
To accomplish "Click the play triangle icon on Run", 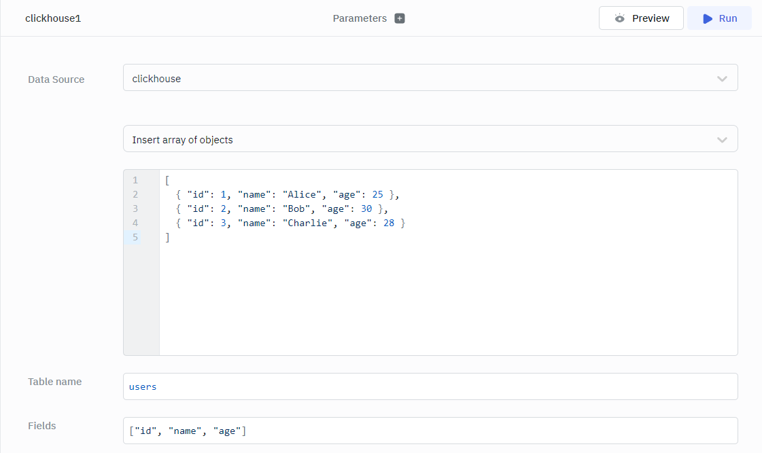I will click(708, 18).
